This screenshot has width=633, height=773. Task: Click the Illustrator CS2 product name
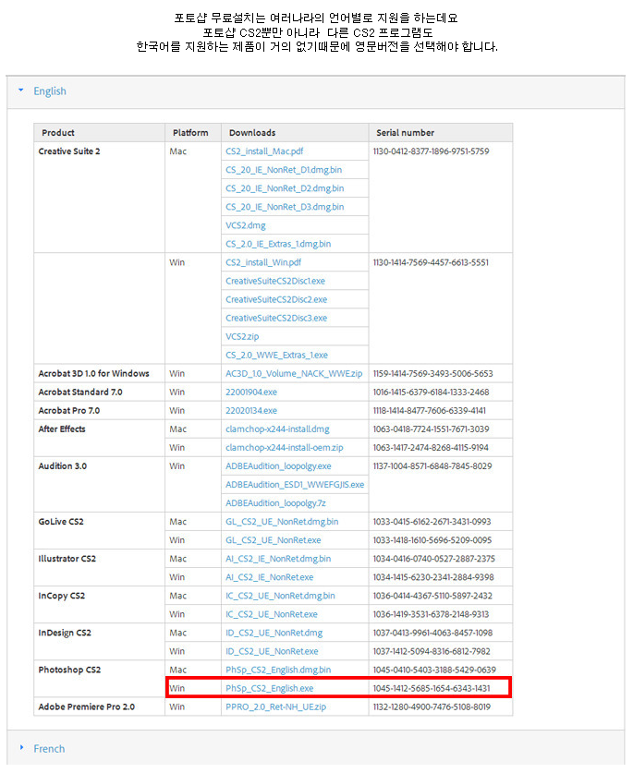pos(67,559)
